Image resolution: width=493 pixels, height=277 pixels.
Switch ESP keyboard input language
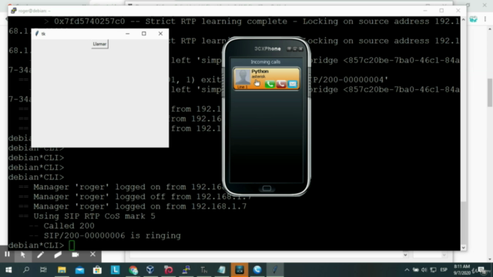tap(444, 270)
